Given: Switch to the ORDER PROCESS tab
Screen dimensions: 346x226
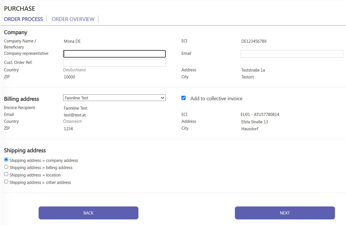Looking at the screenshot, I should (x=23, y=19).
